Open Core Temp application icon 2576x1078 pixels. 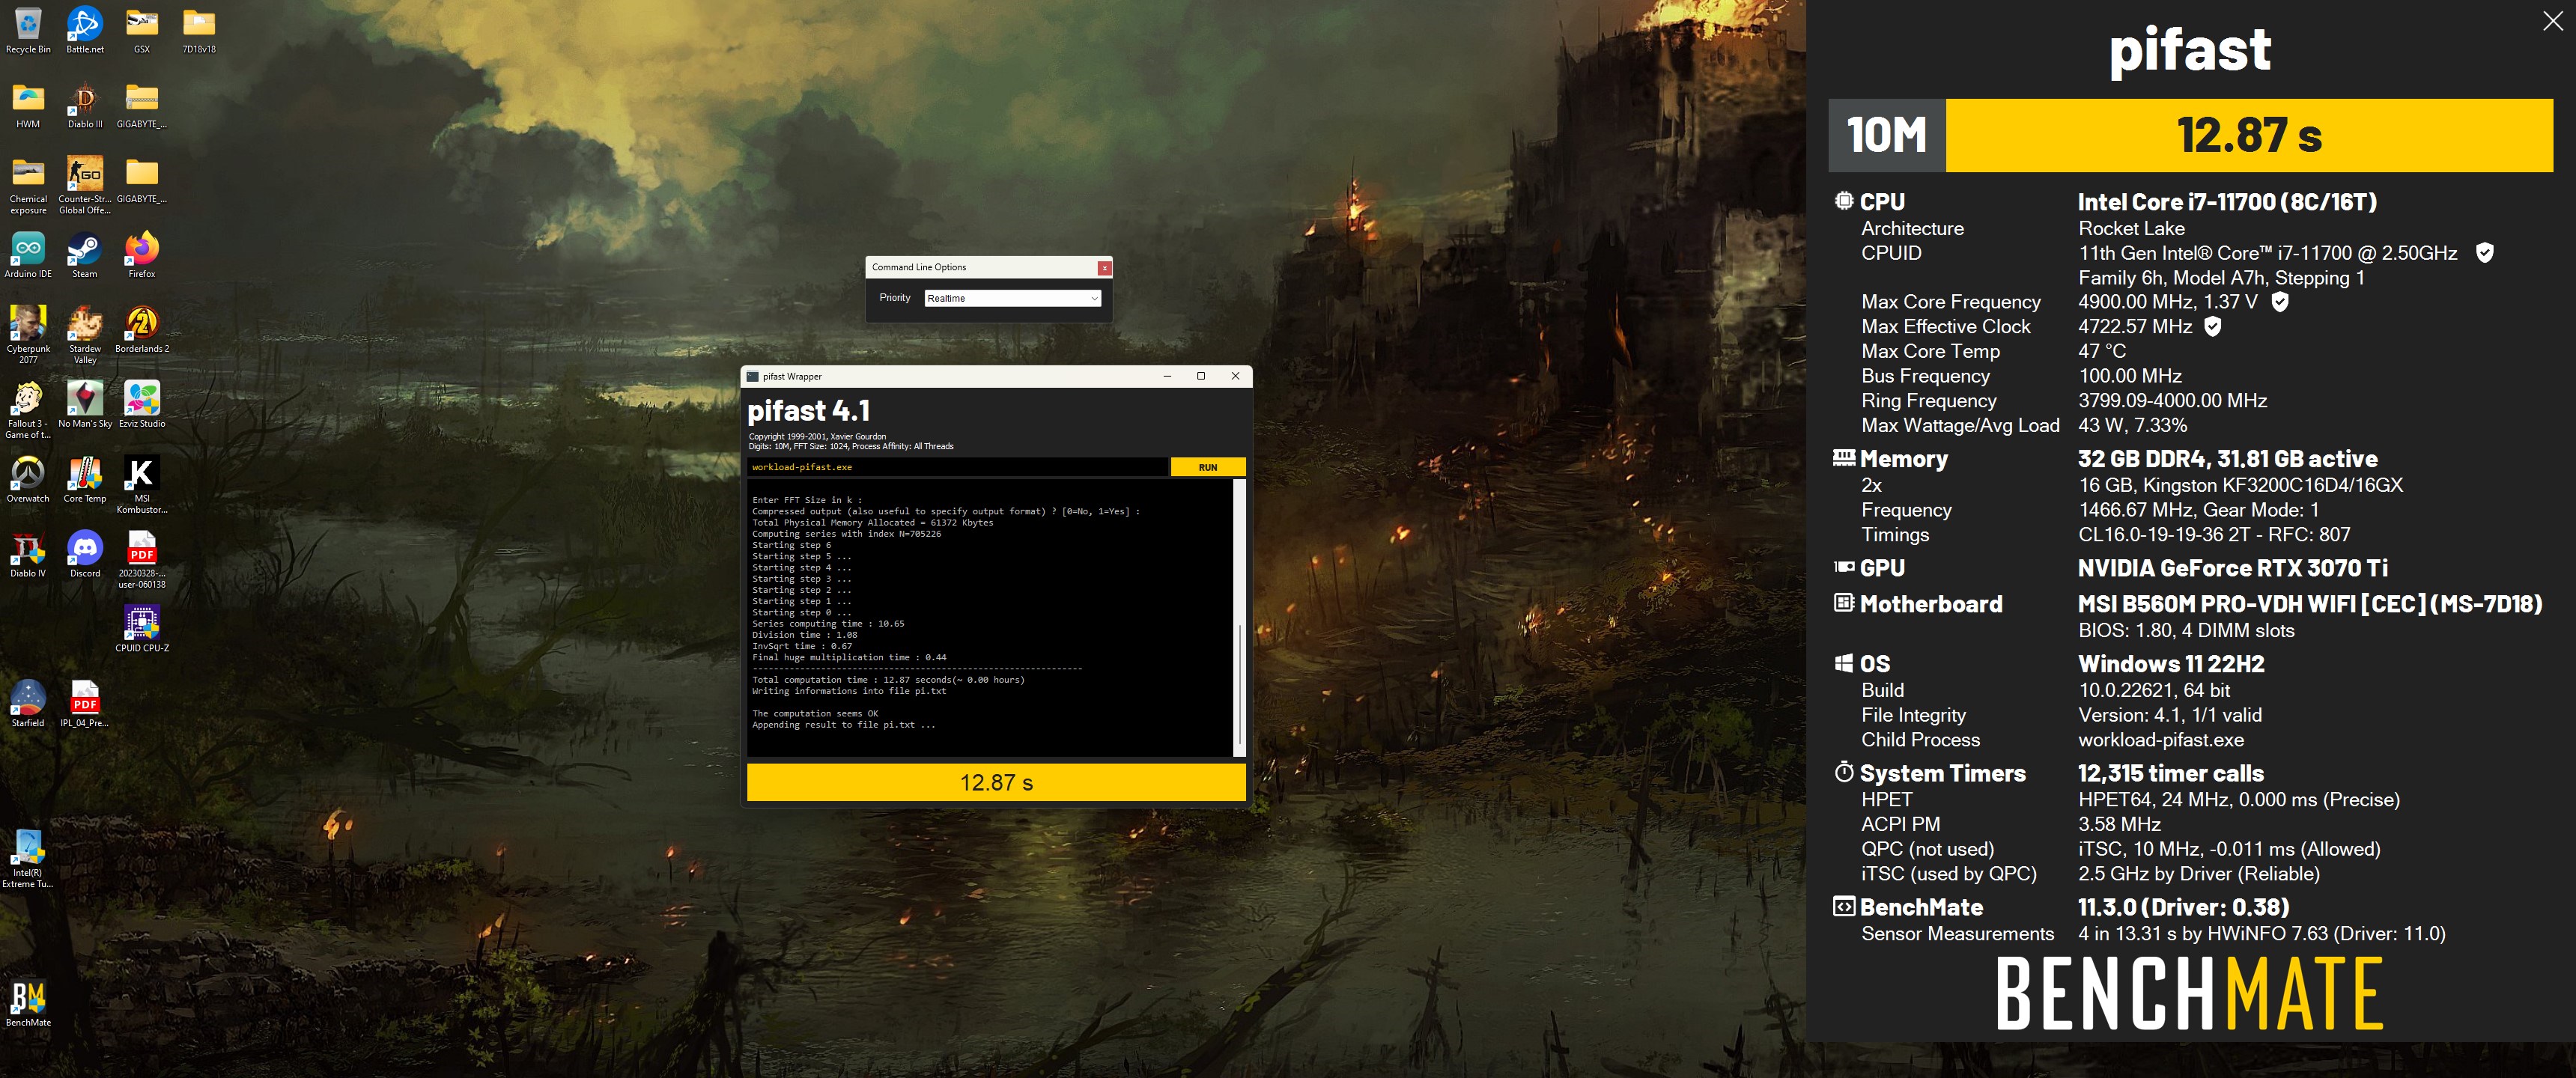click(85, 480)
